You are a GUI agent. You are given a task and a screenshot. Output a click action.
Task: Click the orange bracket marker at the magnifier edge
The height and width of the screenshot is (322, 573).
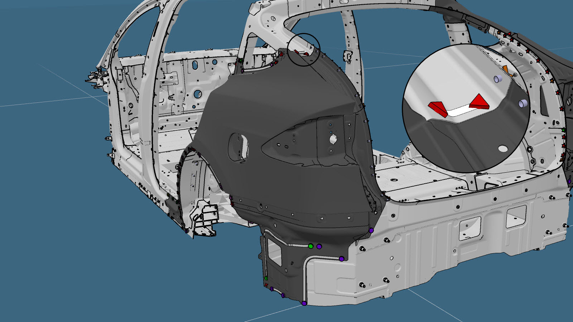[x=506, y=68]
